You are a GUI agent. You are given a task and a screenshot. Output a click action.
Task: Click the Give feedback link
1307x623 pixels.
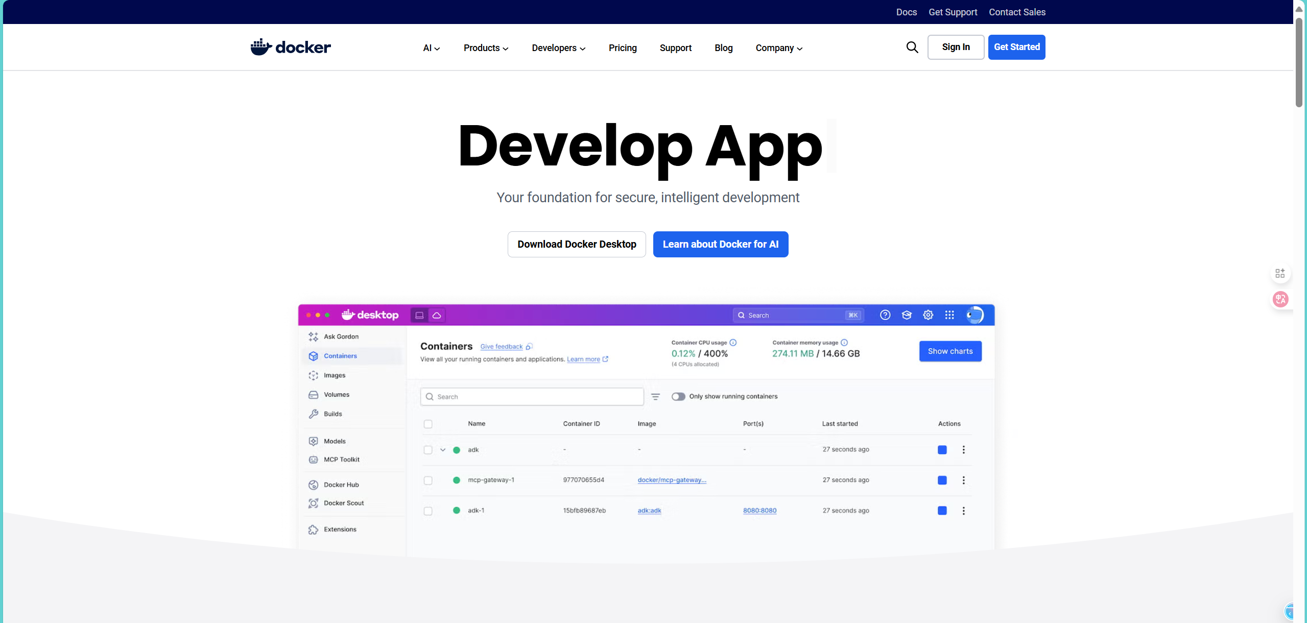pyautogui.click(x=501, y=347)
